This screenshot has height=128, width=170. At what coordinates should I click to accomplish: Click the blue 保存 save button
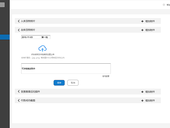coord(59,83)
